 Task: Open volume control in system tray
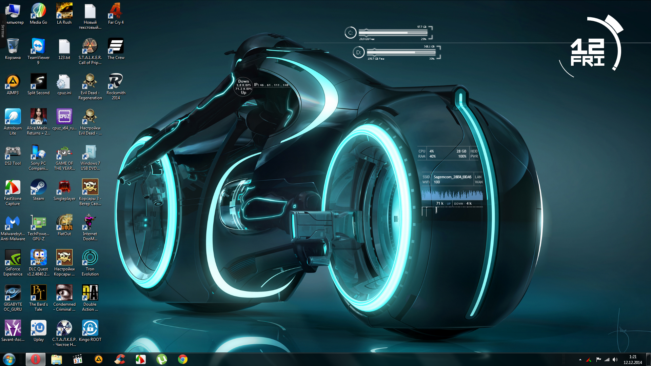click(x=615, y=360)
